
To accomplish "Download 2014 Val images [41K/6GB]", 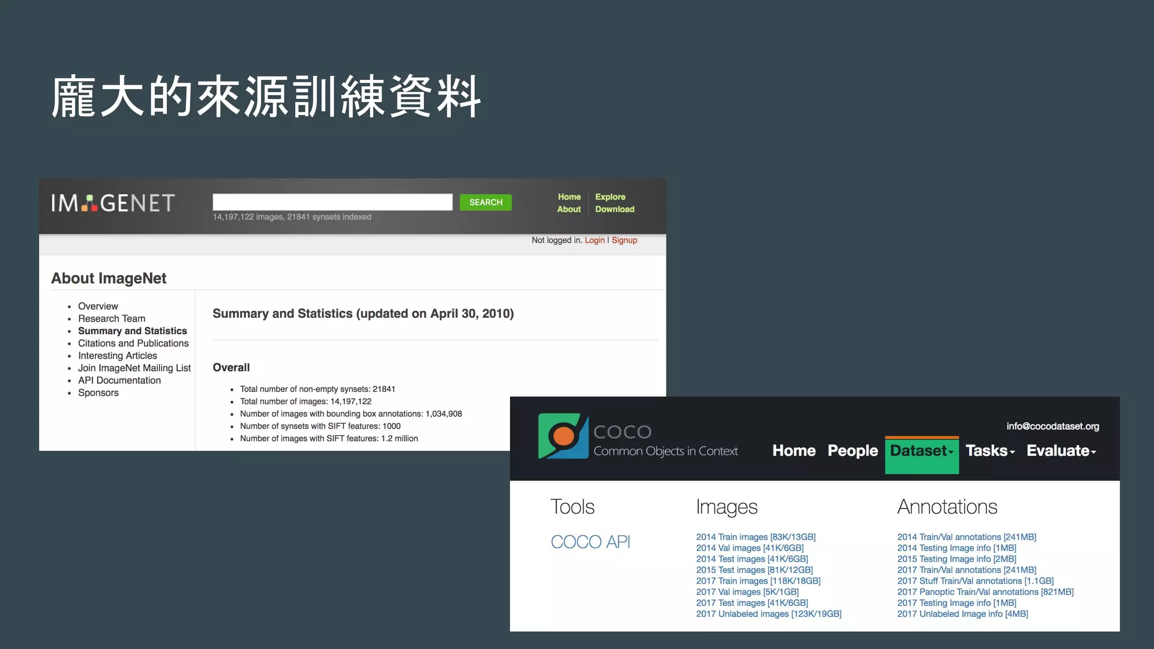I will (749, 548).
